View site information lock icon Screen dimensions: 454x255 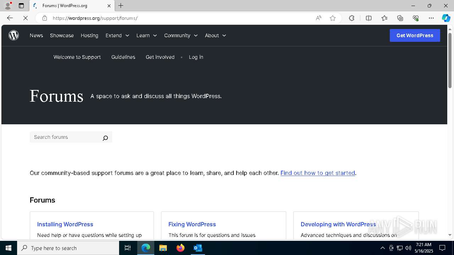[x=45, y=18]
